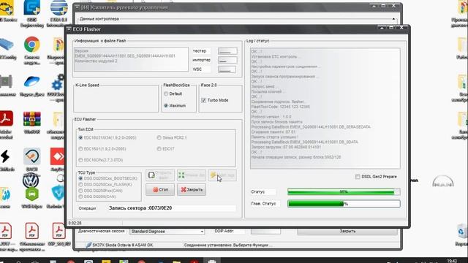Open the blue shield-badged icon in top row

coord(32,8)
